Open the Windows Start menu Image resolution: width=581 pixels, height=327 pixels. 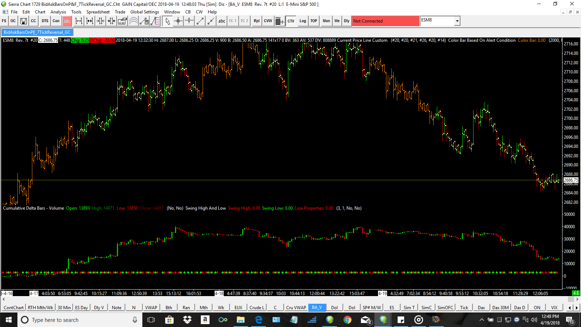[x=9, y=320]
